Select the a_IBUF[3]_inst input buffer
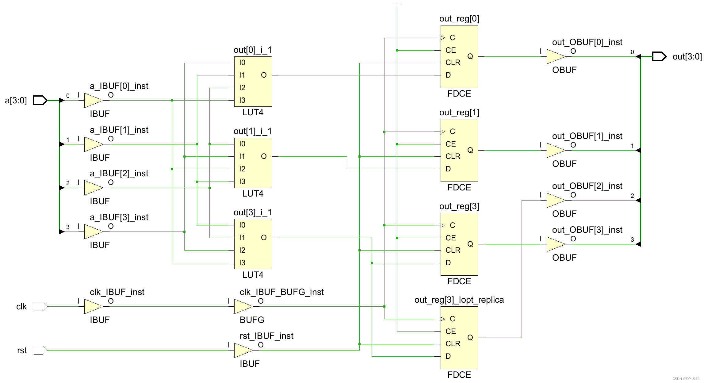 click(x=92, y=232)
